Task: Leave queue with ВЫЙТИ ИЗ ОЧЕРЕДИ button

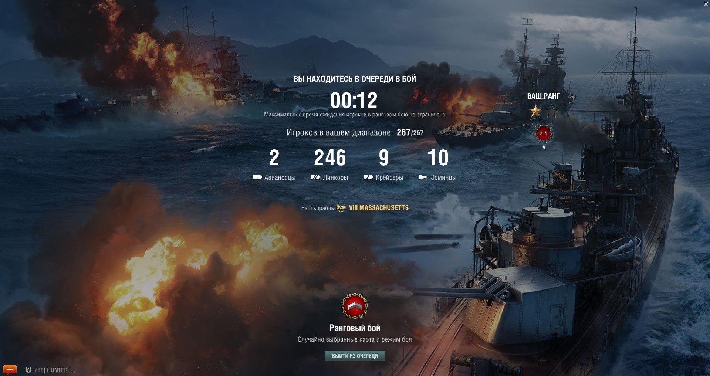Action: (x=355, y=356)
